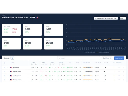Click the Avg Change stat card
Viewport: 128px width, 96px height.
11,30
